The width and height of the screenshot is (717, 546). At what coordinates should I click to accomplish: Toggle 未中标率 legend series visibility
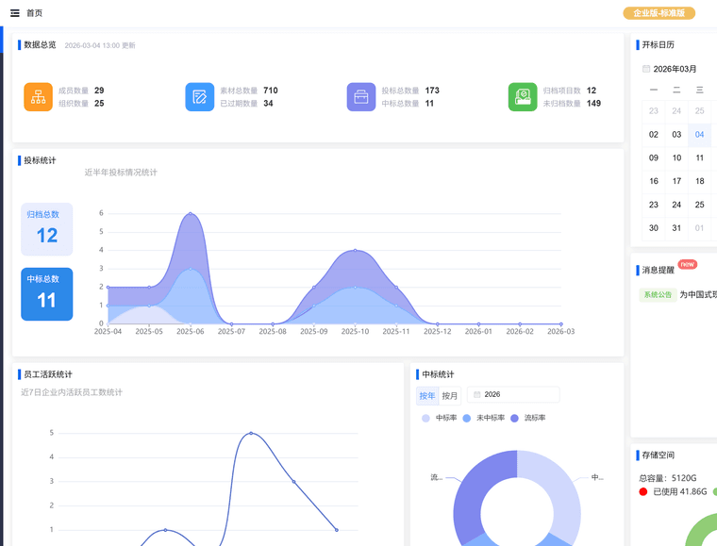484,418
